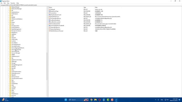Expand the SNMP registry key
Viewport: 182px width, 102px height.
9,55
